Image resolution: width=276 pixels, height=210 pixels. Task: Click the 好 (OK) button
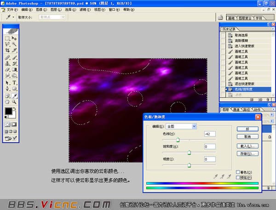point(247,129)
